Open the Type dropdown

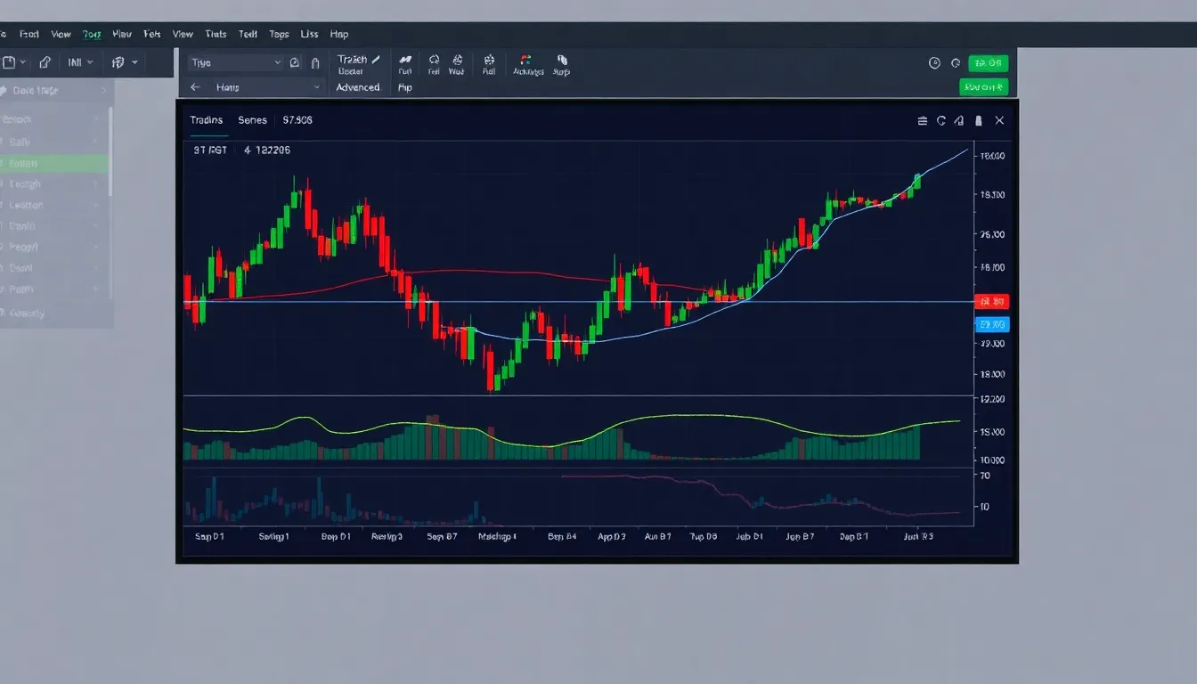235,63
